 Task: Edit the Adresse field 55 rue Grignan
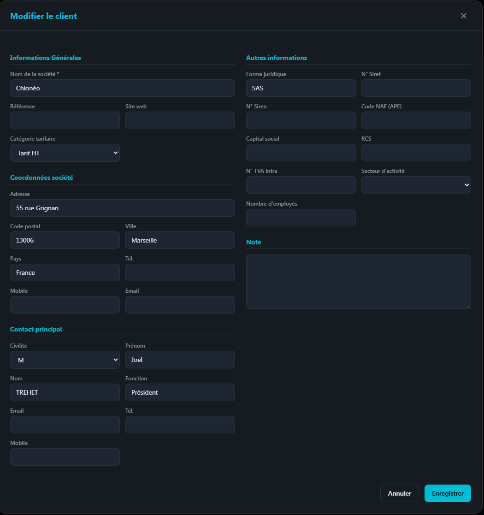tap(123, 208)
